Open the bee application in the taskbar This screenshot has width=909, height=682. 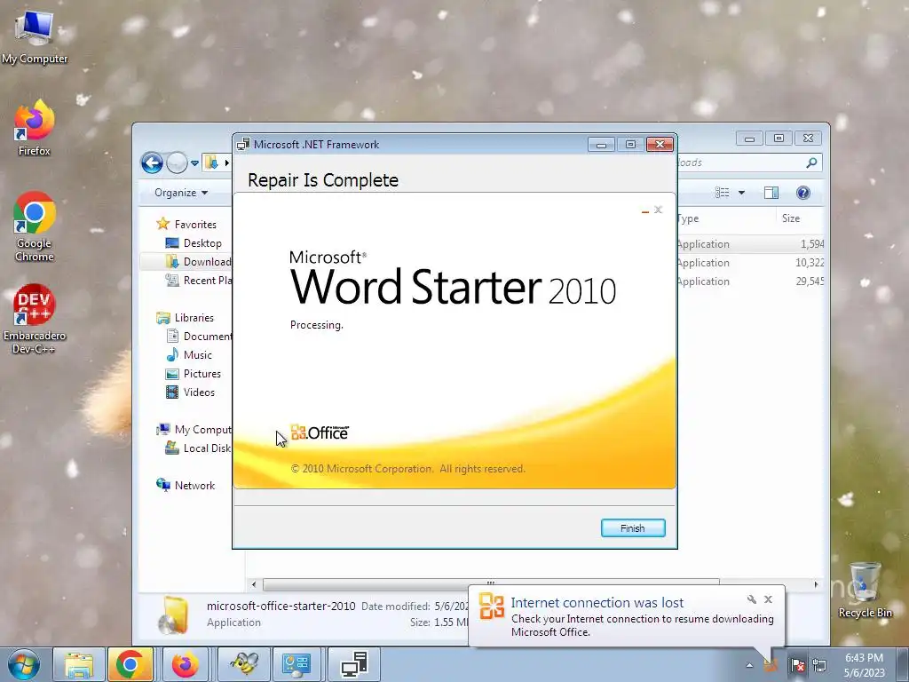click(244, 664)
